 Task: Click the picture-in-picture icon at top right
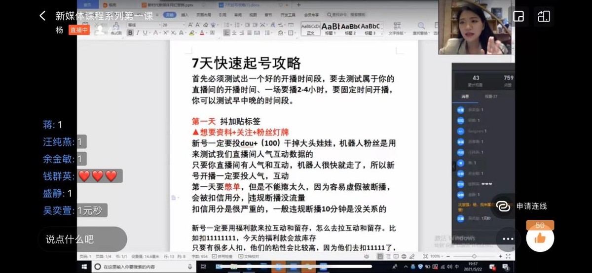click(x=518, y=16)
